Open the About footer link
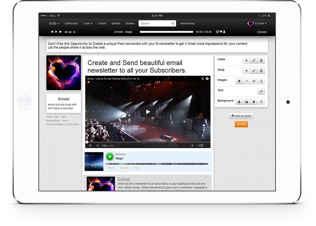Viewport: 316px width, 226px height. click(49, 117)
